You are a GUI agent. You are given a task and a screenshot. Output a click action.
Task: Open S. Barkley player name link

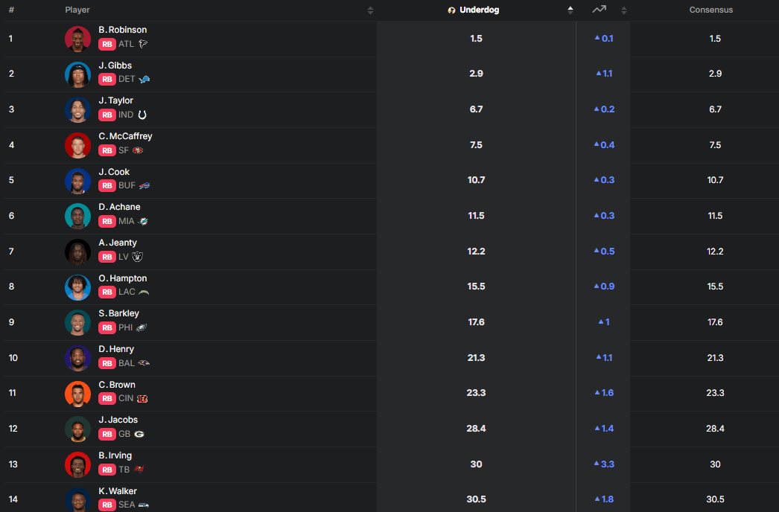(x=119, y=313)
